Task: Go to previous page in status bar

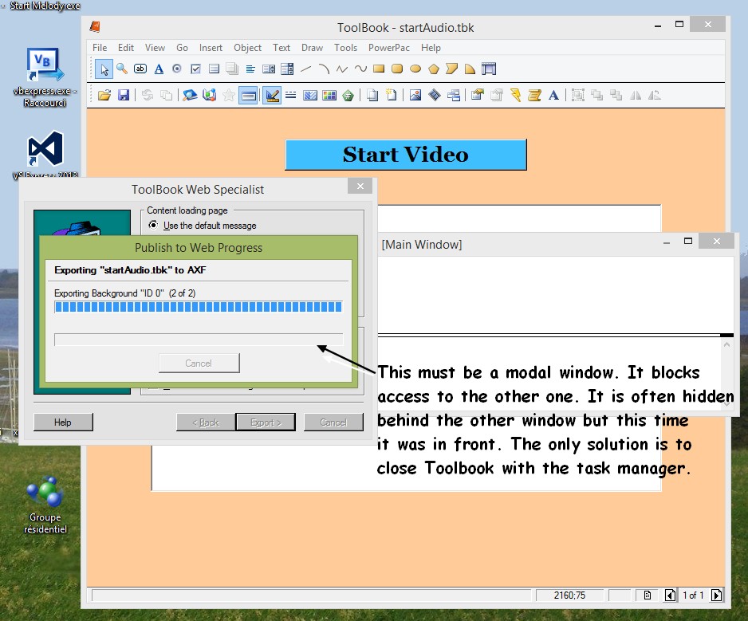Action: (x=670, y=595)
